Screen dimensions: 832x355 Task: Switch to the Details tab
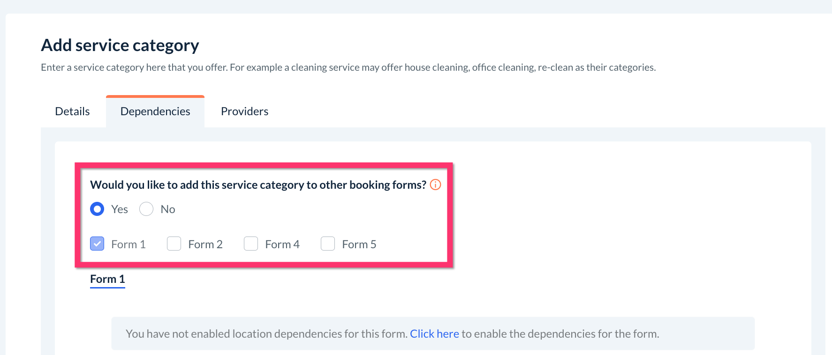(x=72, y=111)
